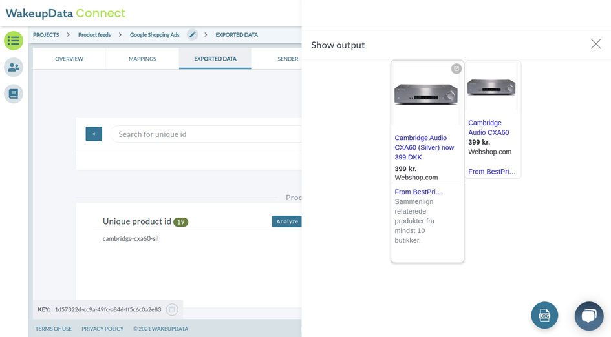This screenshot has height=337, width=611.
Task: Click the back arrow button beside the search field
Action: [94, 134]
